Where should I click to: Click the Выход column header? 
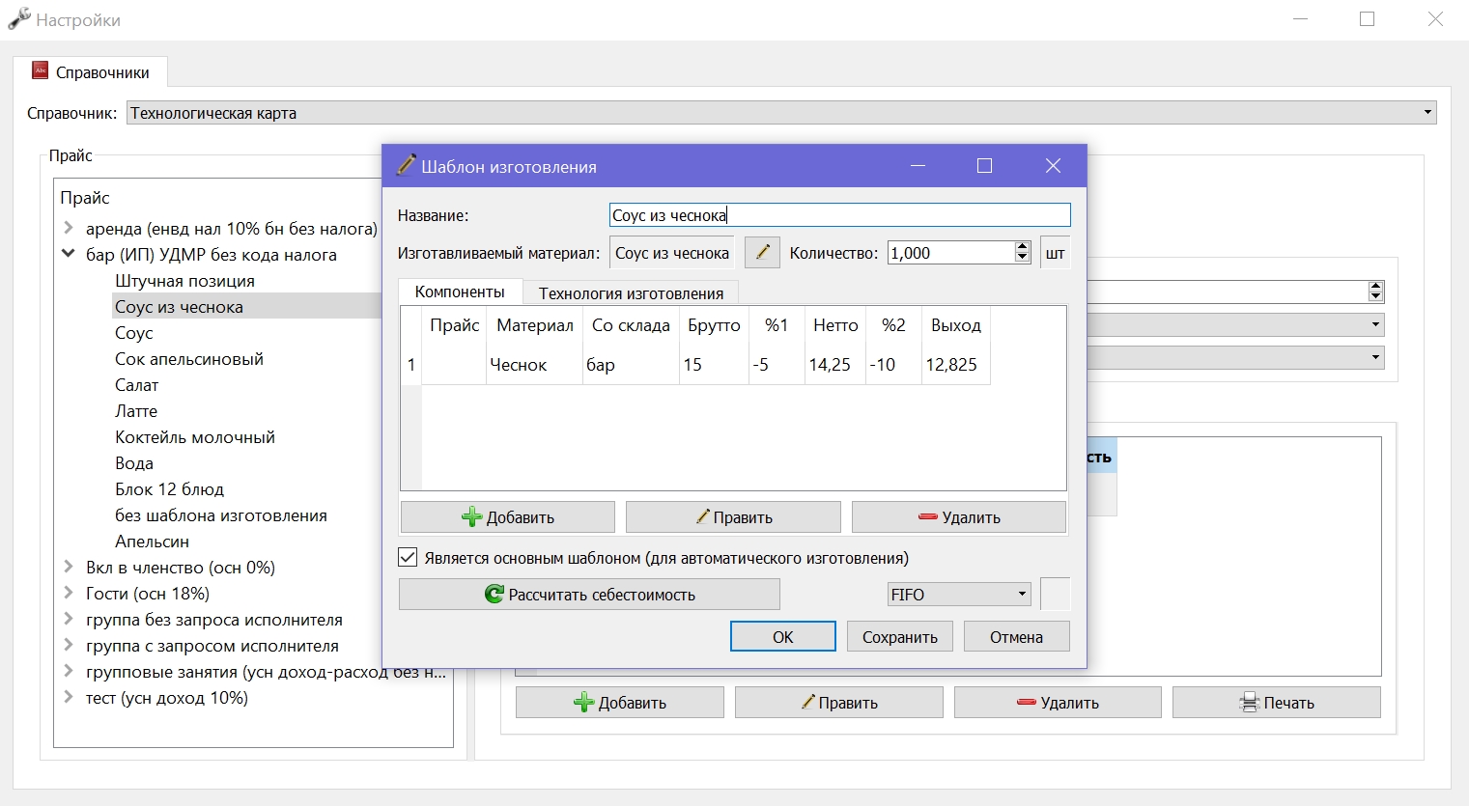(956, 325)
